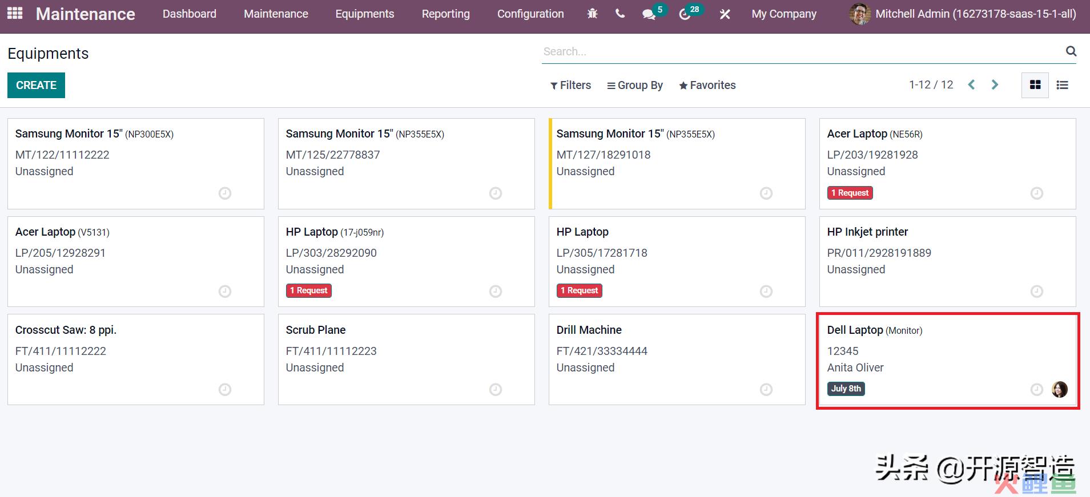Open activity clock on Dell Laptop card

tap(1037, 390)
